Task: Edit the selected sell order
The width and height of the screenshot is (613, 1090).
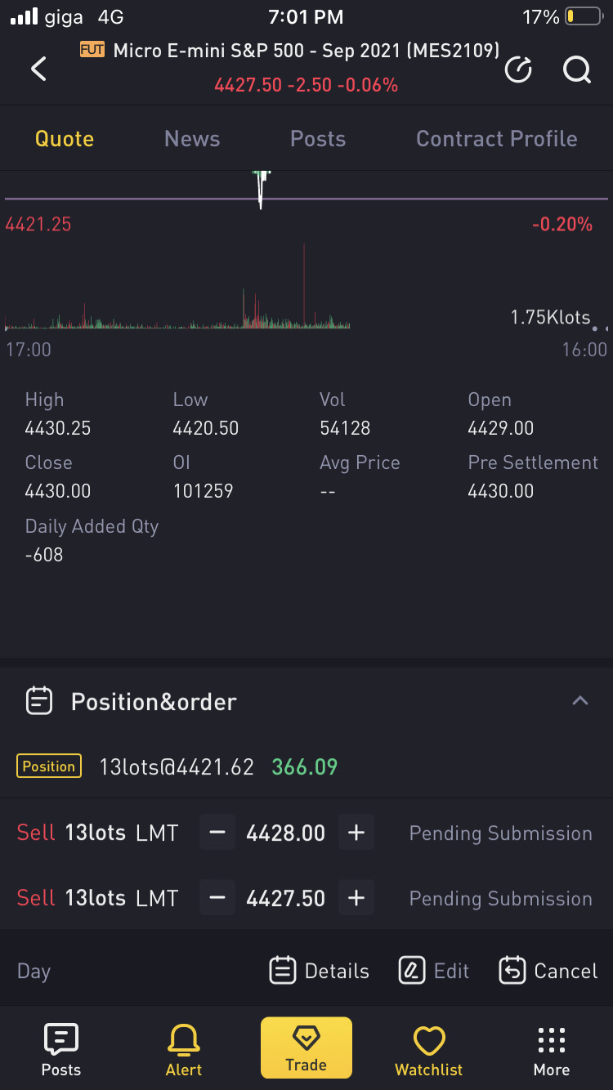Action: tap(434, 971)
